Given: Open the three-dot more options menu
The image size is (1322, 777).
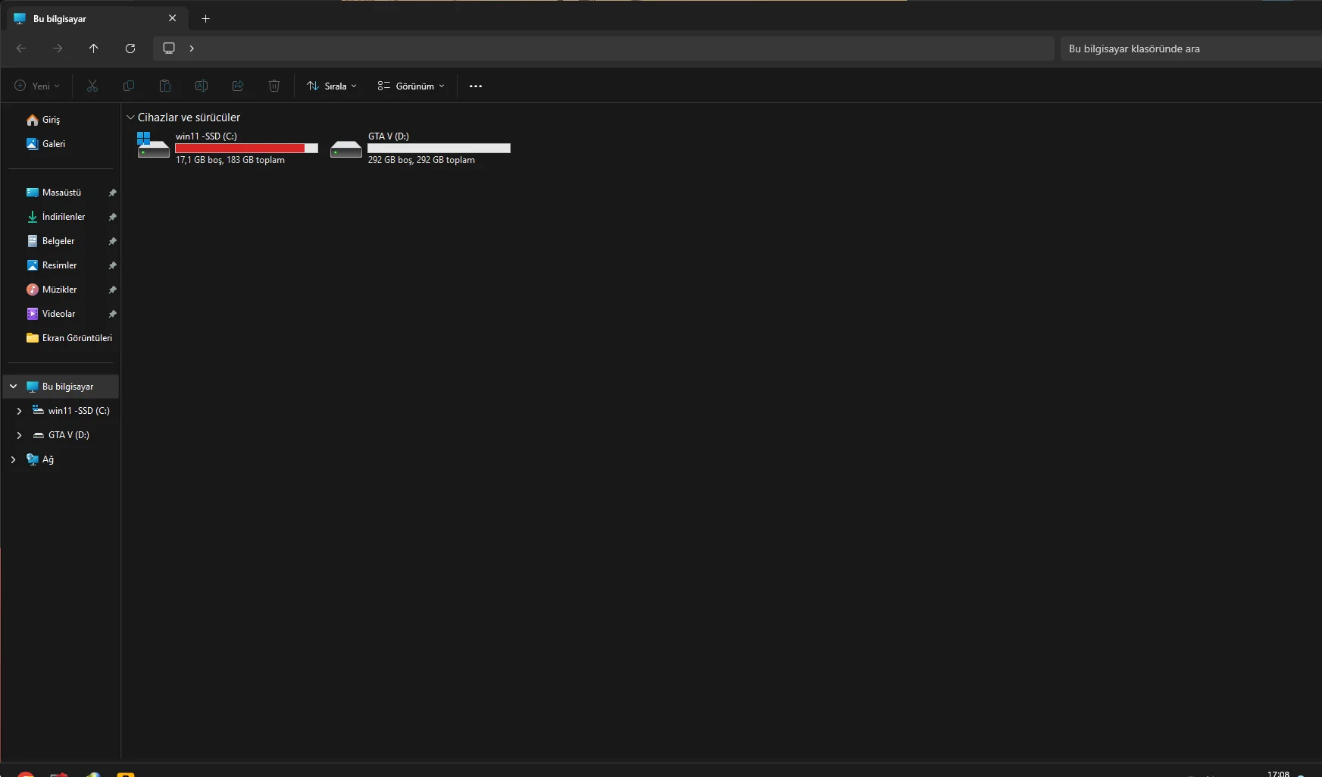Looking at the screenshot, I should click(x=476, y=86).
